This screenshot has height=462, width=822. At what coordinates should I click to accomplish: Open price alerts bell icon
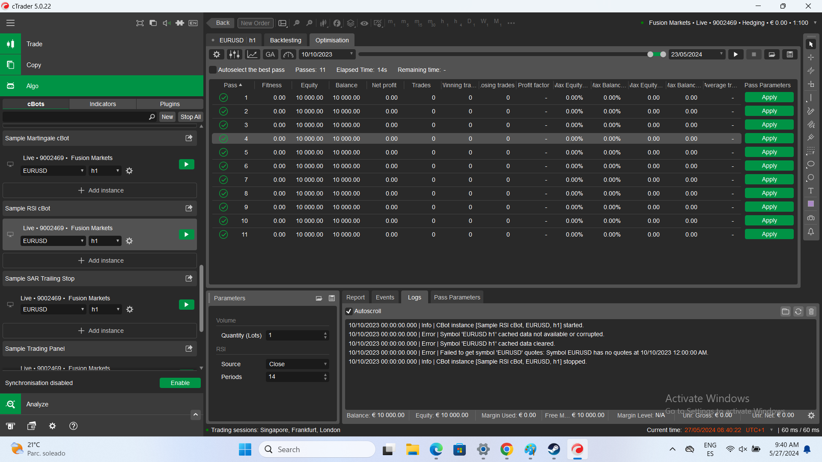click(811, 231)
